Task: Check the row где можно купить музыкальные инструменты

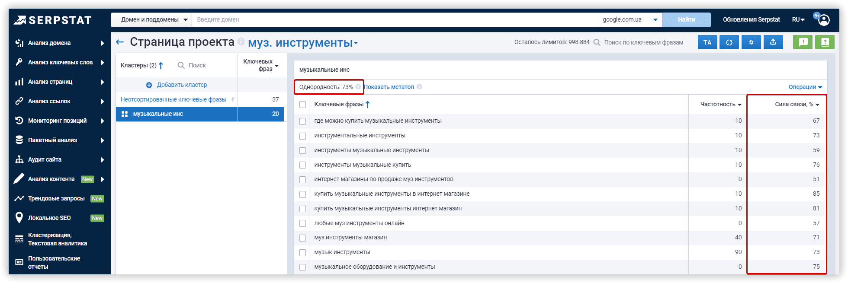Action: pyautogui.click(x=303, y=121)
